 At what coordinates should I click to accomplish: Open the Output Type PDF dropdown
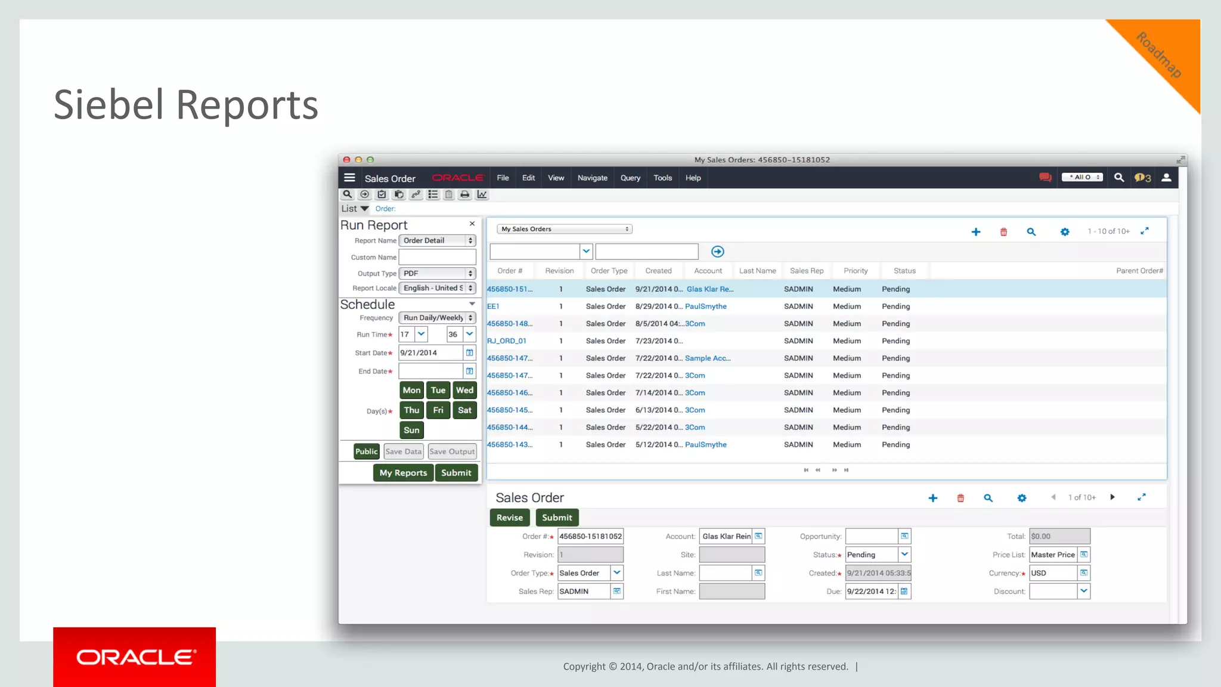point(437,273)
